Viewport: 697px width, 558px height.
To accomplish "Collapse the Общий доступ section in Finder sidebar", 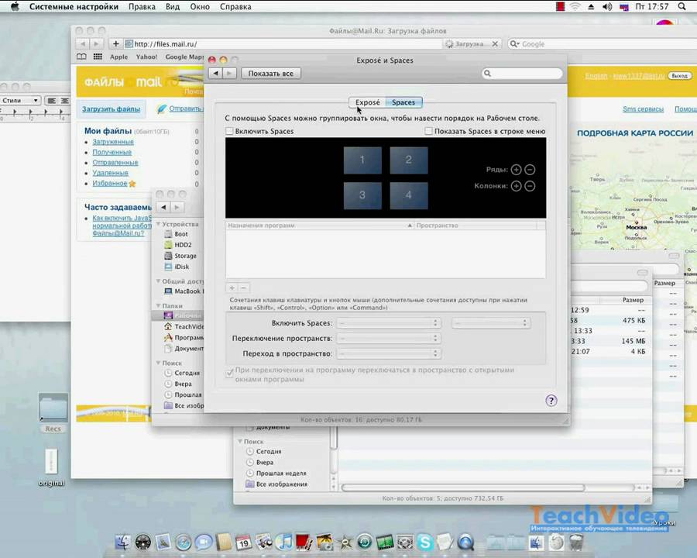I will [158, 281].
